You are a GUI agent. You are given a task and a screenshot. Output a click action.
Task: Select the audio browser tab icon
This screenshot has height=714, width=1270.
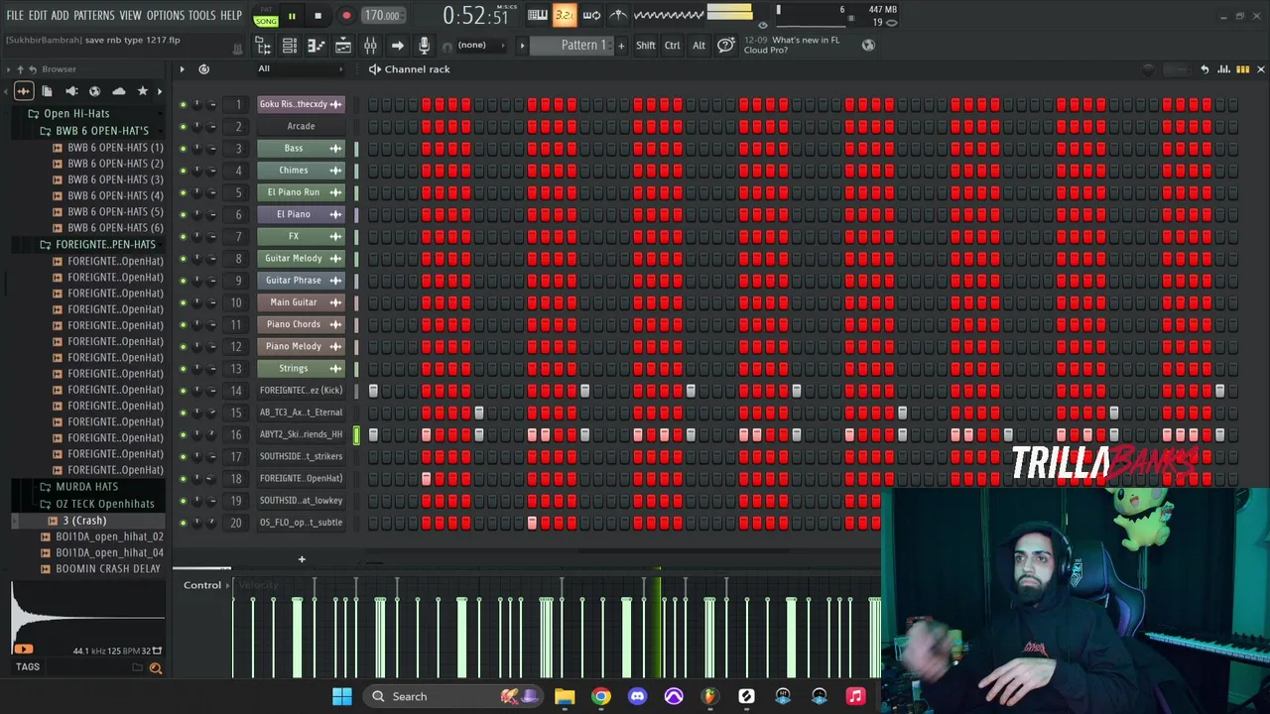(24, 91)
